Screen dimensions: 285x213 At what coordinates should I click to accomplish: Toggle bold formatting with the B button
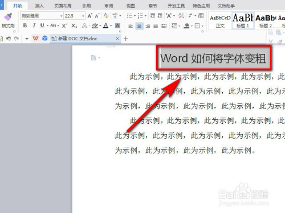coord(25,26)
